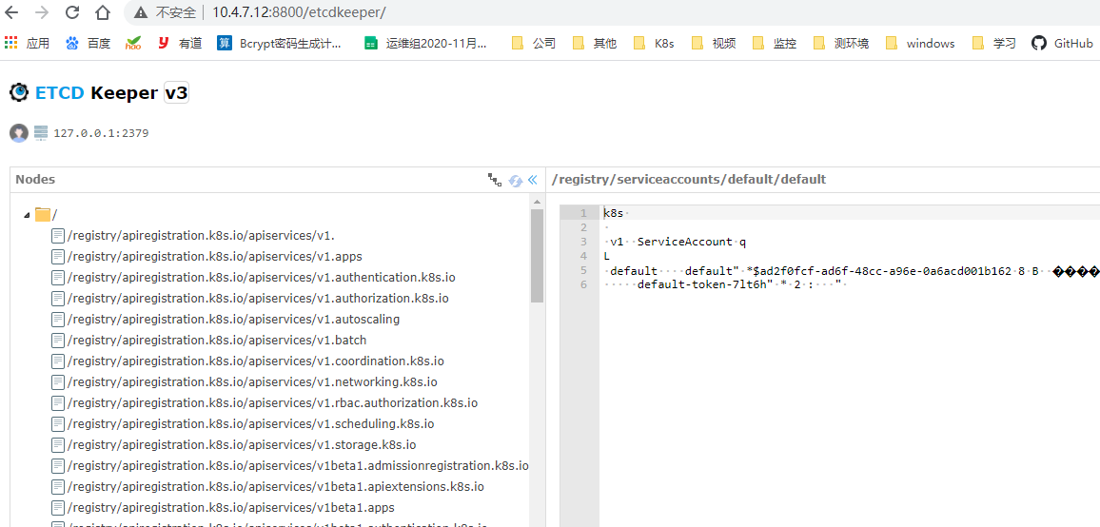This screenshot has width=1100, height=527.
Task: Click file icon of v1.autoscaling node
Action: click(x=58, y=320)
